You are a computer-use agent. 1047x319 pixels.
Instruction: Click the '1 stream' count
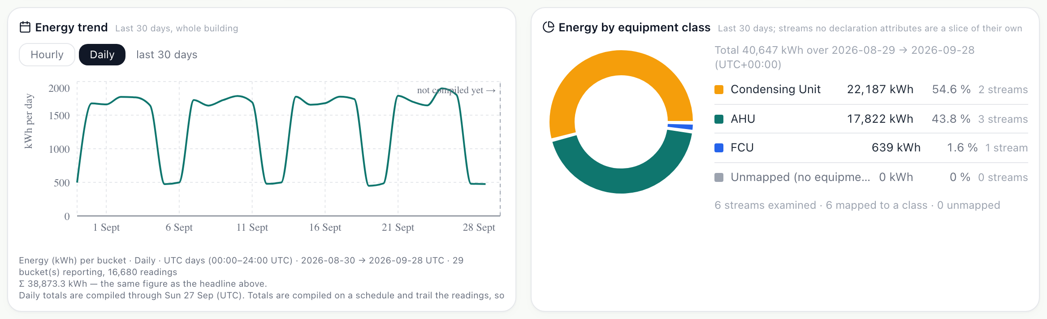[x=1006, y=148]
